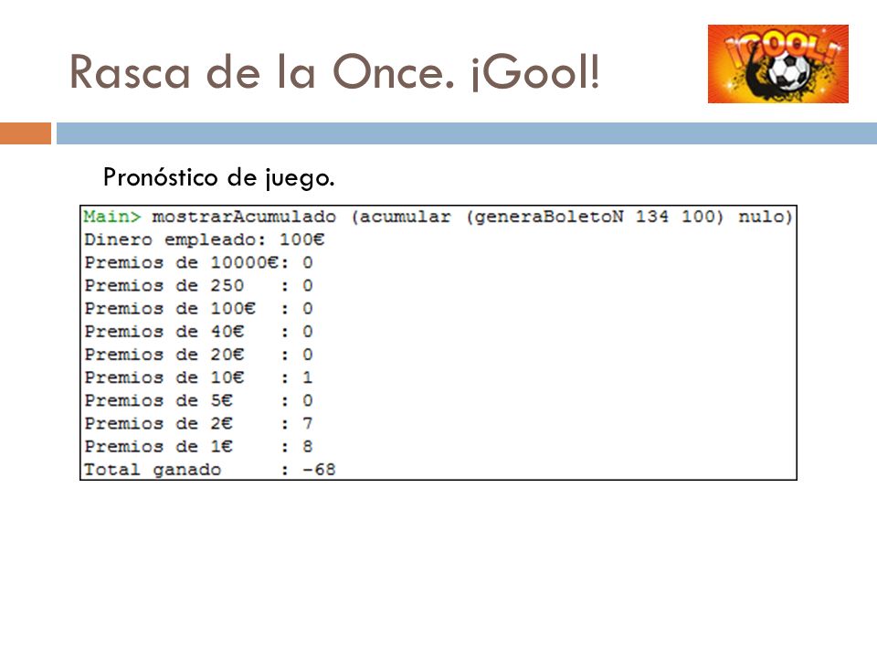Select the 'Premios de 1€ : 8' row
Image resolution: width=877 pixels, height=658 pixels.
198,447
